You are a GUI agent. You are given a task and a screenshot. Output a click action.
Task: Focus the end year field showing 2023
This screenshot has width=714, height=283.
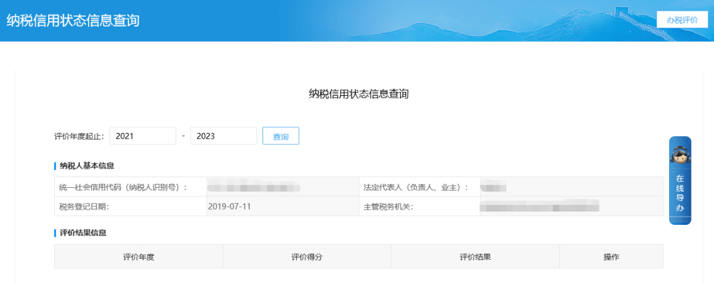click(223, 136)
